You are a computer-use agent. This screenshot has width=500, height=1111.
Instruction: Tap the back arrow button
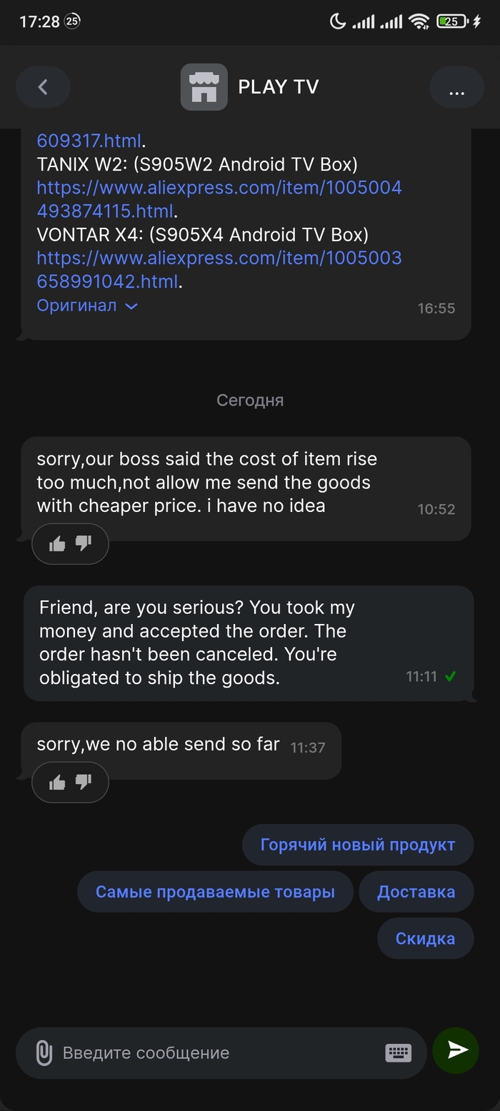coord(43,87)
